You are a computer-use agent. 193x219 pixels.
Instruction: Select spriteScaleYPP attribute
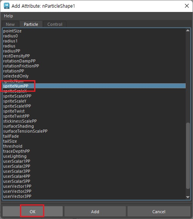click(94, 106)
